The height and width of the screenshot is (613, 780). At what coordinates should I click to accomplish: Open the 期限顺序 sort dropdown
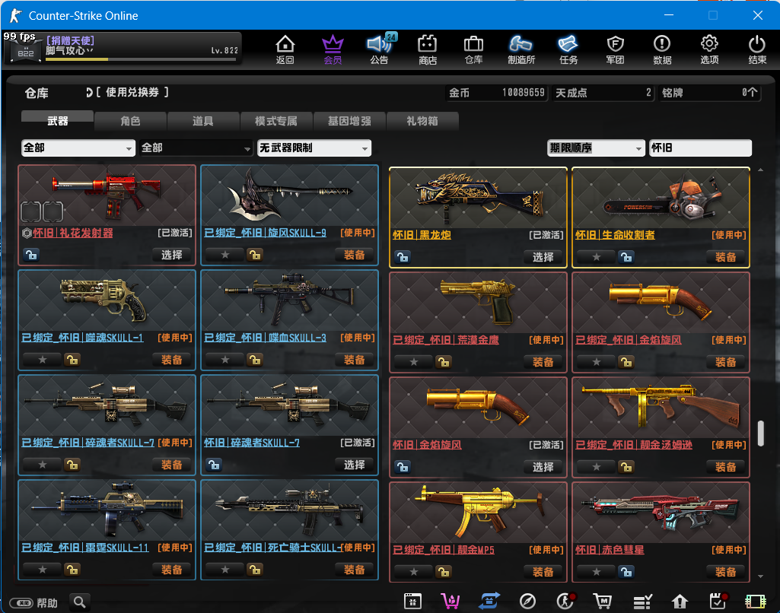(595, 148)
